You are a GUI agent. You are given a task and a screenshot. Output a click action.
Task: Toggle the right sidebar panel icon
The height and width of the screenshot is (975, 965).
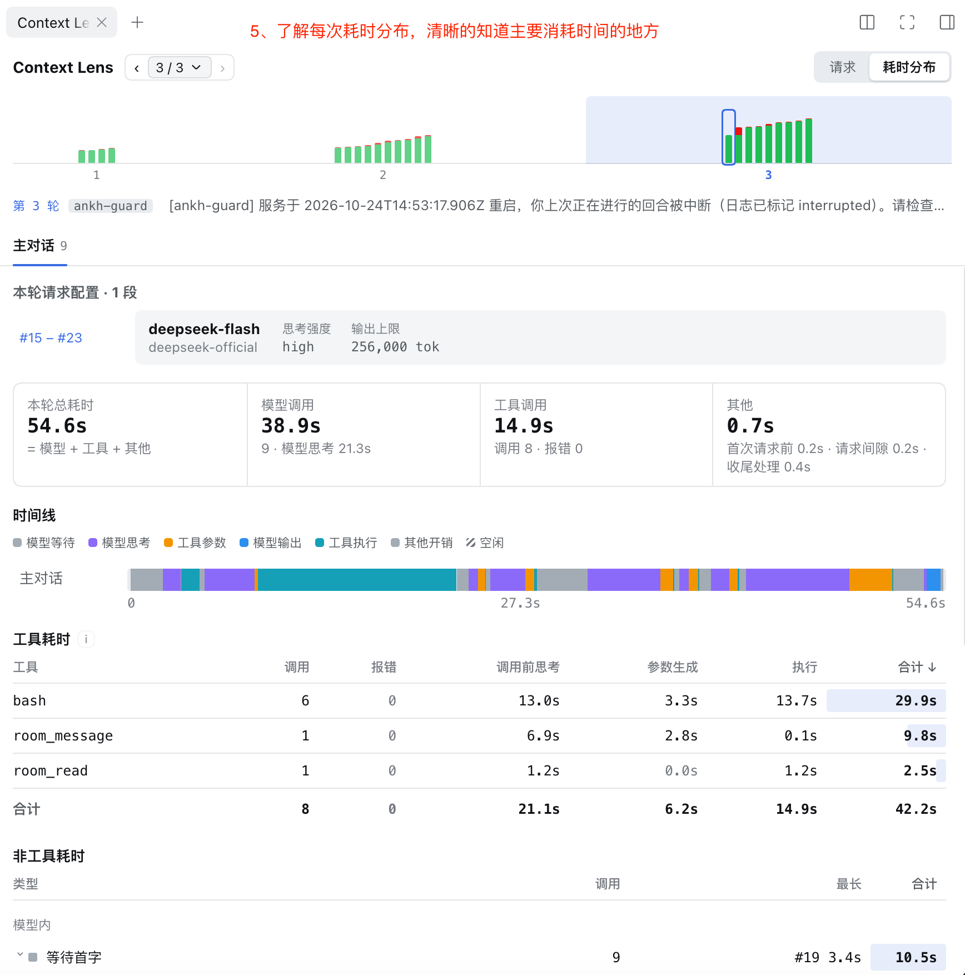(947, 22)
